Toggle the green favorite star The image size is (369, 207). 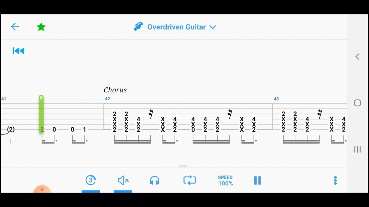[x=41, y=27]
